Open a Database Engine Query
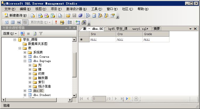 click(33, 15)
